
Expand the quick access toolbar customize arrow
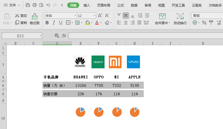pyautogui.click(x=62, y=5)
